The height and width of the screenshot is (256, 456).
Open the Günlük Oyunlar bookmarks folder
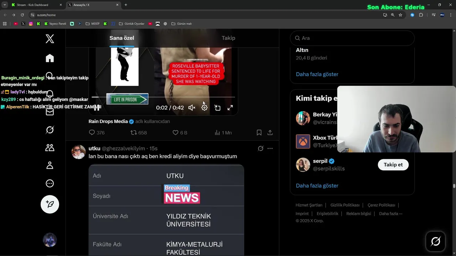pyautogui.click(x=132, y=24)
